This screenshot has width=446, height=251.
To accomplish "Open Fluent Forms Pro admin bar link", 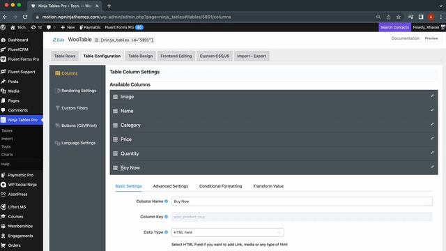I will [x=124, y=27].
